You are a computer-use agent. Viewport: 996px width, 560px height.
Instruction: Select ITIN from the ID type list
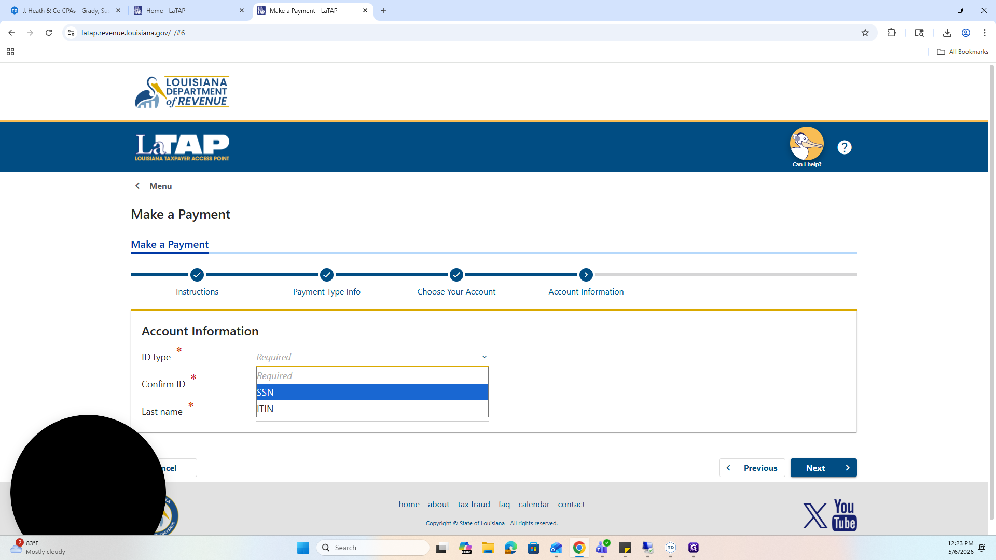click(x=372, y=409)
